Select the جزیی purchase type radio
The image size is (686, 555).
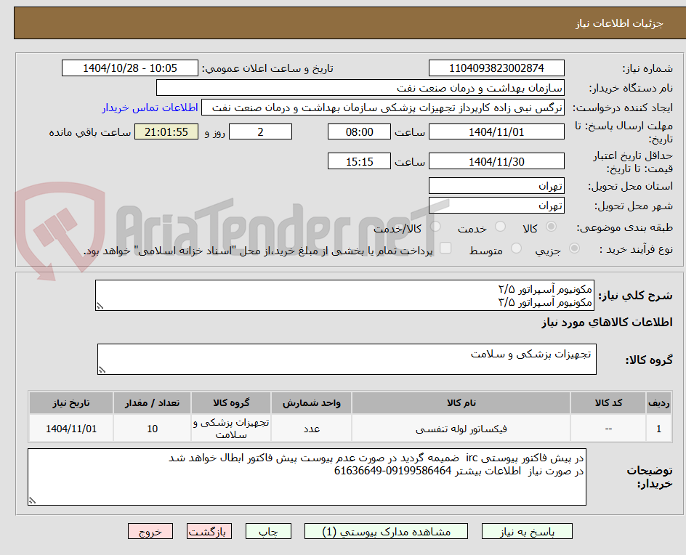point(574,248)
